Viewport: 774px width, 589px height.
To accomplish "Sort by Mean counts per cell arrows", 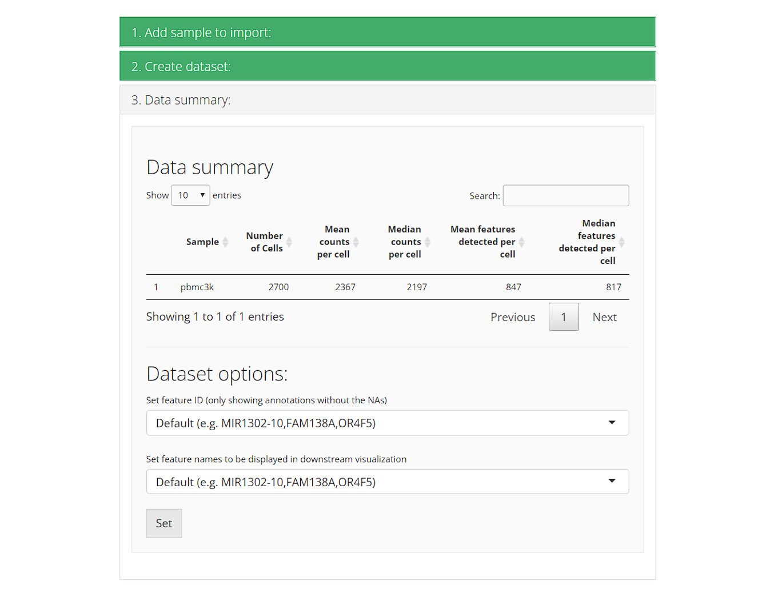I will tap(356, 242).
